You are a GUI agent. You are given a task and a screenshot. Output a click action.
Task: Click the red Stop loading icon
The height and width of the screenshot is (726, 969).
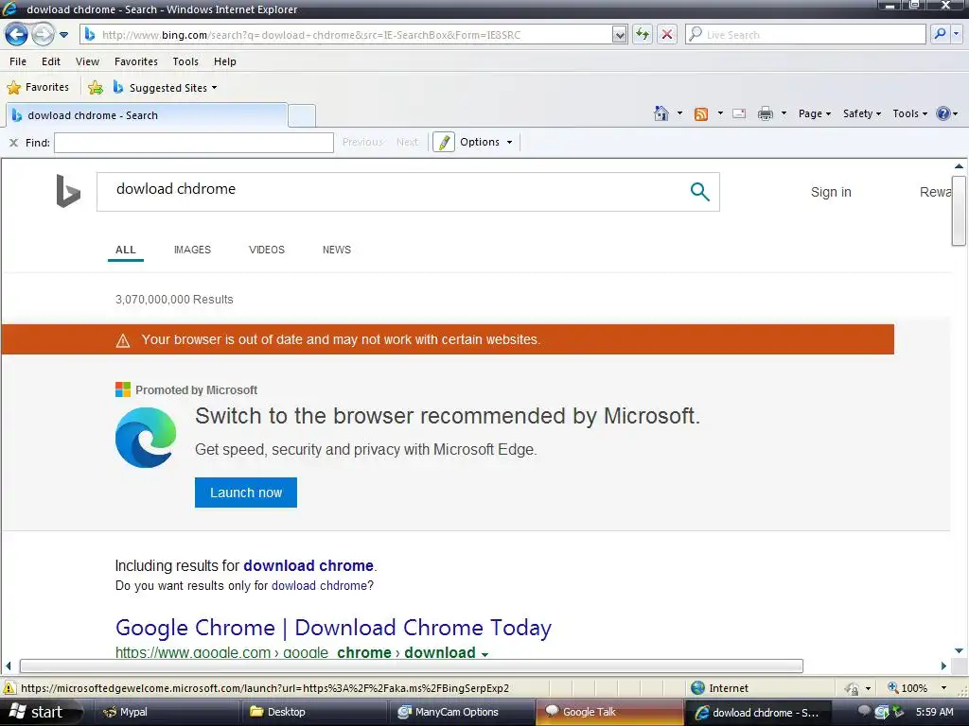667,35
